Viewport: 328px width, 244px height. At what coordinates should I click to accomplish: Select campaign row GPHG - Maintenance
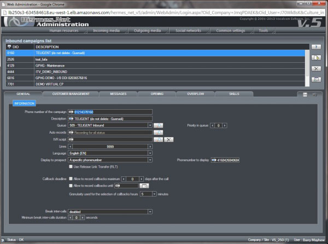pyautogui.click(x=155, y=66)
